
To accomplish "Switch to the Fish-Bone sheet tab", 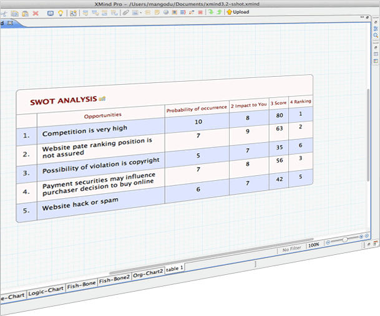I will [x=81, y=285].
